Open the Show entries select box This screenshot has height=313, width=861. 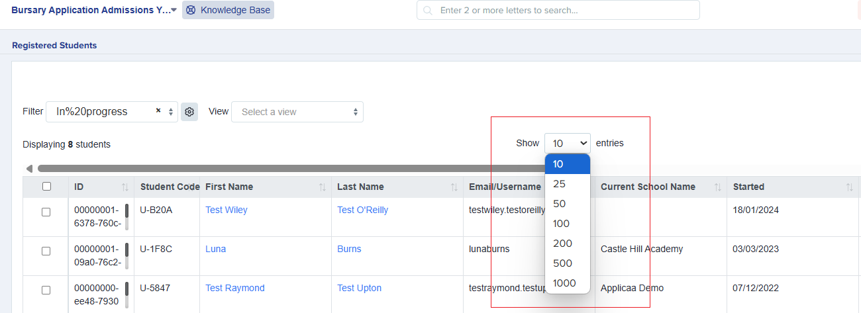pyautogui.click(x=568, y=143)
